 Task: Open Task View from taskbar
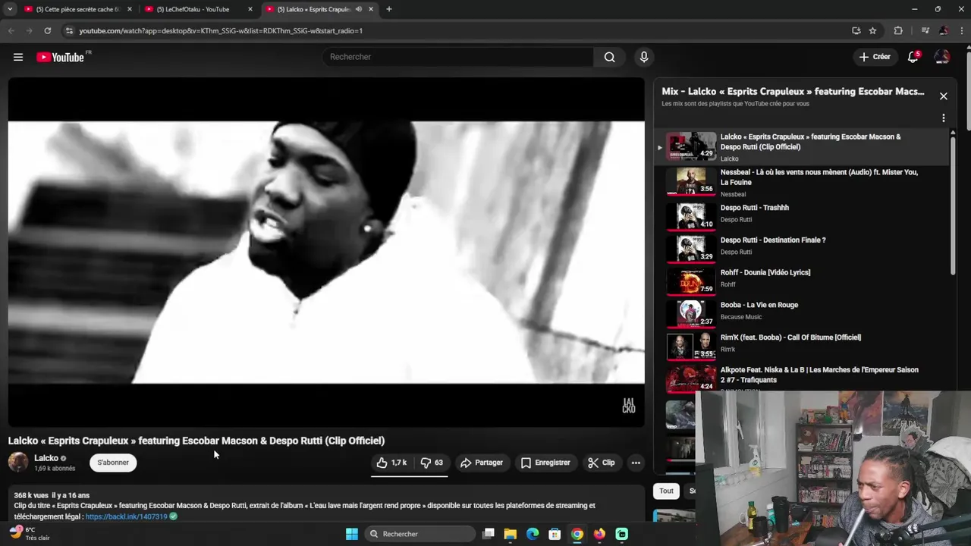coord(489,534)
